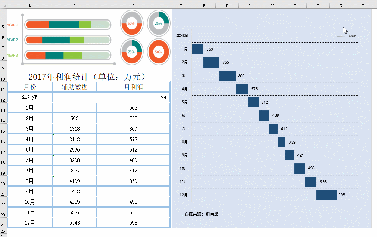This screenshot has width=377, height=237.
Task: Select the table cell with value 5943
Action: [x=74, y=223]
